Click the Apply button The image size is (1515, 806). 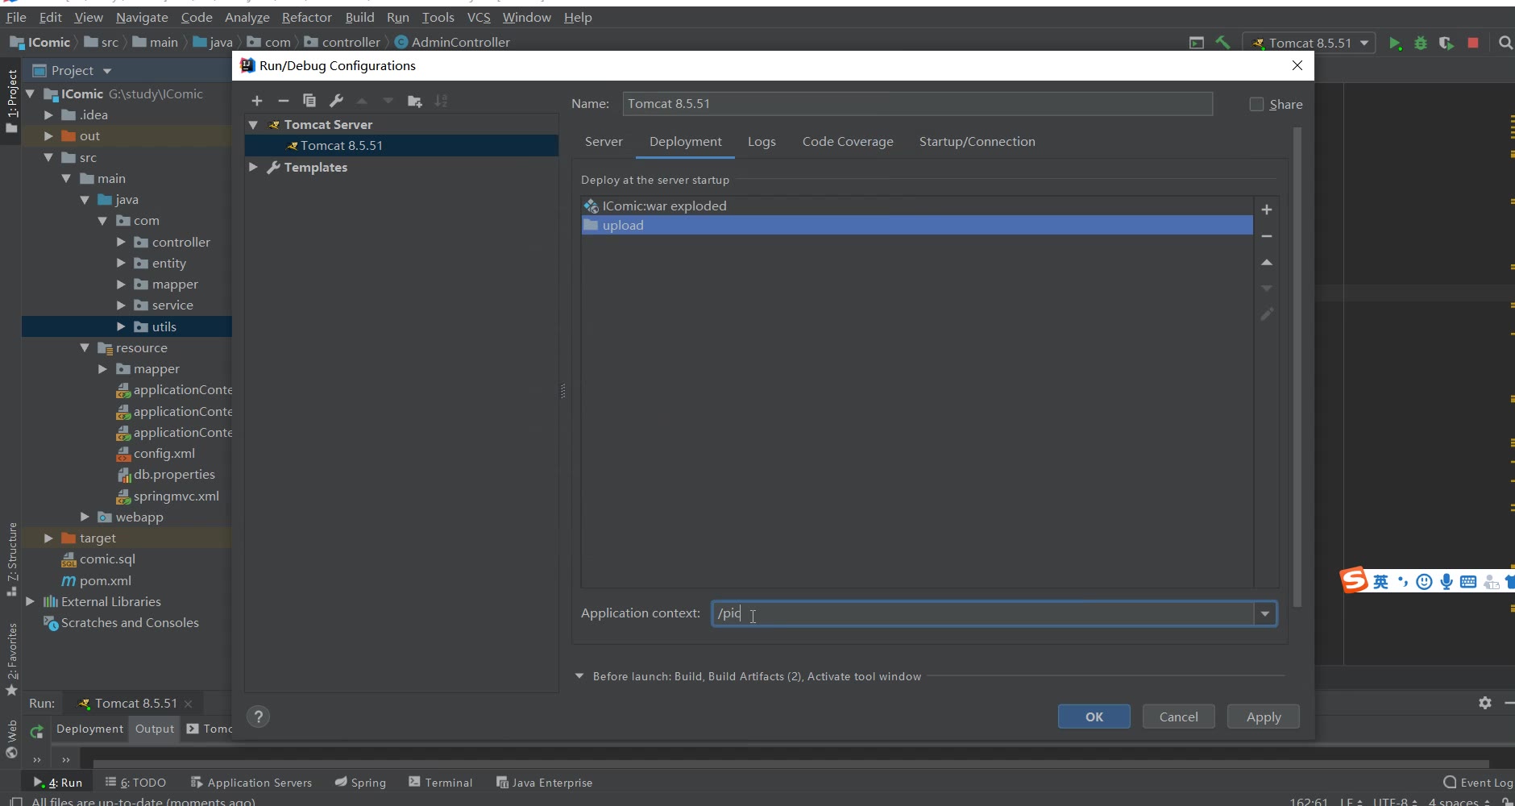(1263, 717)
